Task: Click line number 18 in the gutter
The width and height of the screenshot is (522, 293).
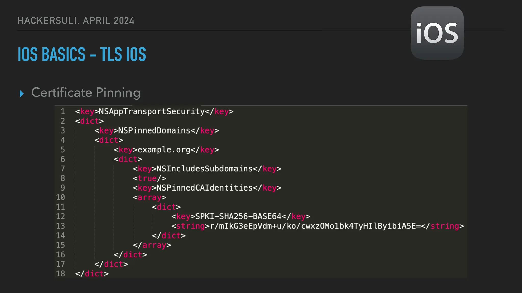Action: click(x=60, y=274)
